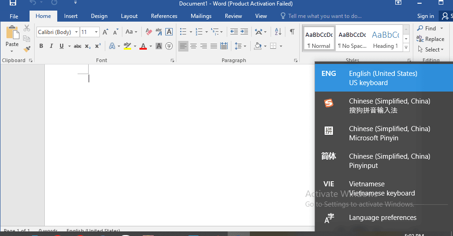This screenshot has height=236, width=453.
Task: Select Chinese Microsoft Pinyin input
Action: point(384,133)
